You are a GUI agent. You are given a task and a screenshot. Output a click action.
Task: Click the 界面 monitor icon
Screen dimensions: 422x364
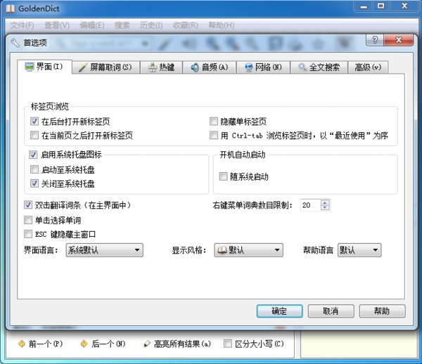(x=29, y=67)
